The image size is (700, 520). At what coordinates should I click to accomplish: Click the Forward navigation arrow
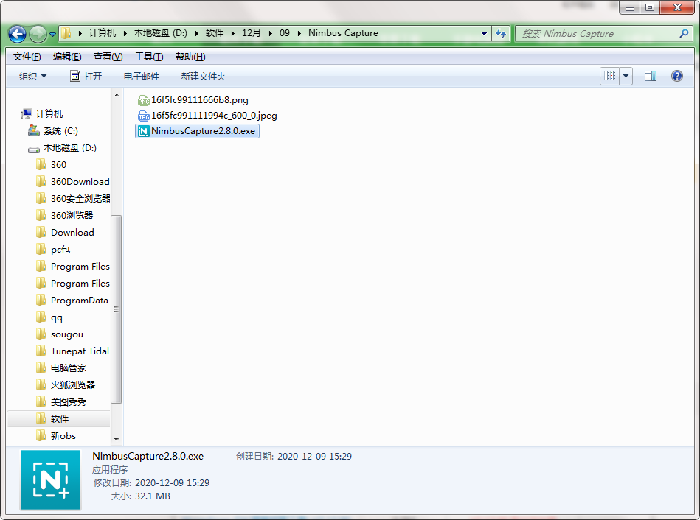[38, 34]
